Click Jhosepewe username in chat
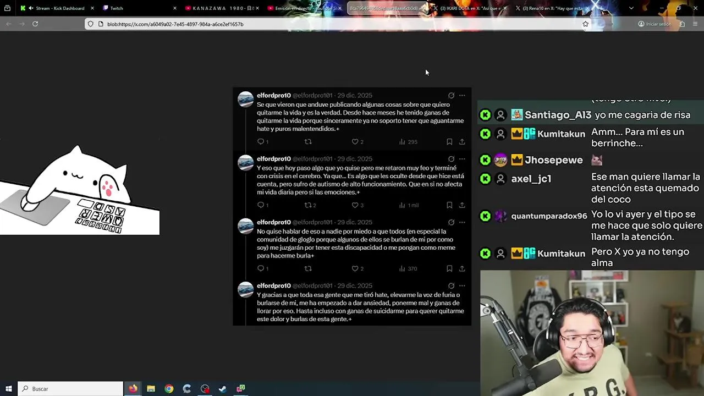The image size is (704, 396). click(x=553, y=160)
